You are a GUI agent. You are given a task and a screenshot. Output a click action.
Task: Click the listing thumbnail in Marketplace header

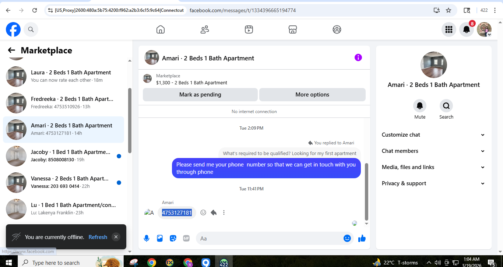(147, 78)
